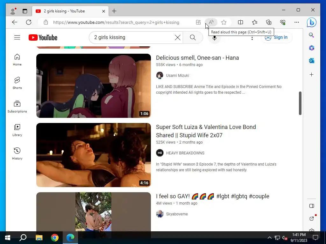The width and height of the screenshot is (326, 244).
Task: Open YouTube settings three-dot menu
Action: point(252,38)
